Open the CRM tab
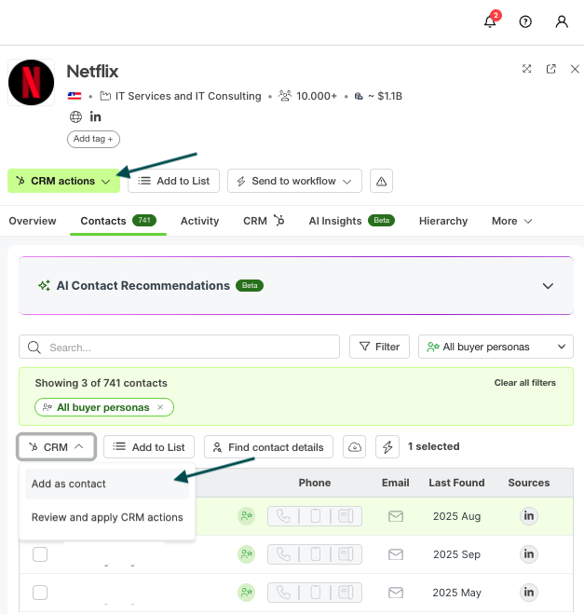 click(264, 221)
